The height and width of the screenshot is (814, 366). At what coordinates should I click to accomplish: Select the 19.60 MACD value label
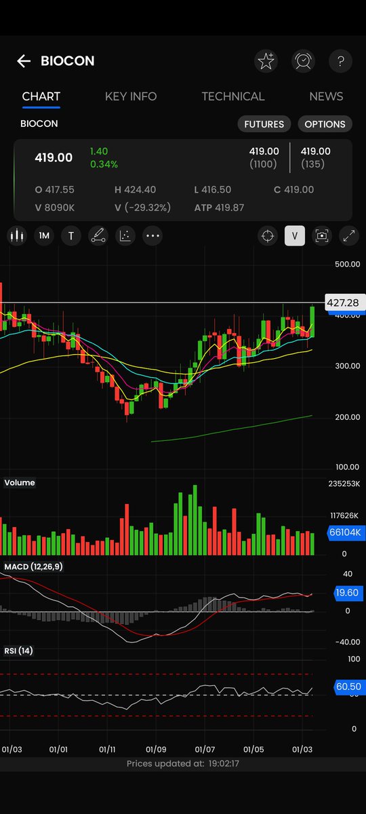coord(347,592)
